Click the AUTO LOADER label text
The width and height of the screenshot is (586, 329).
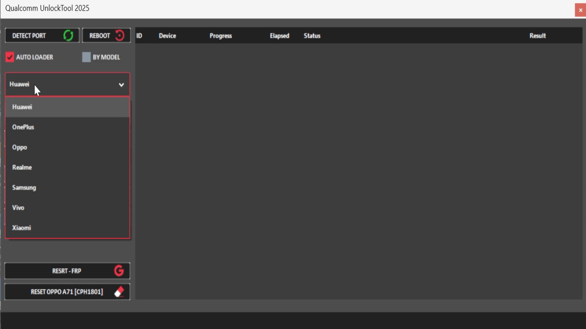34,57
